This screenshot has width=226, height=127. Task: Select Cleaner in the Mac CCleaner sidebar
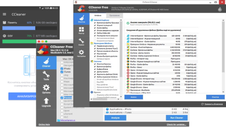46,63
